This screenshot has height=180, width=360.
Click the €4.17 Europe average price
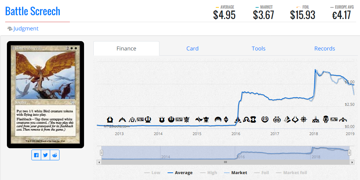click(x=342, y=15)
